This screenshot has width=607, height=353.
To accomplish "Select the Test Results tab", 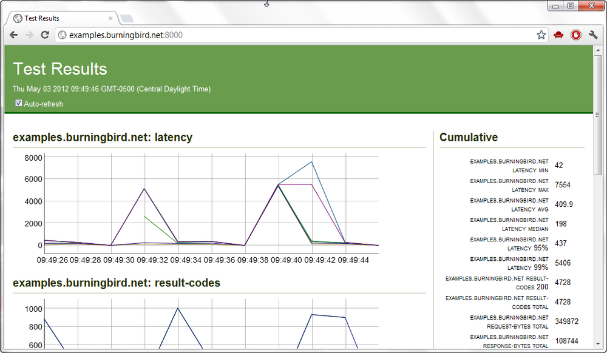I will point(61,18).
